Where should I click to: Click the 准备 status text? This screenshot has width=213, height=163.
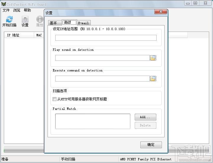pyautogui.click(x=5, y=159)
